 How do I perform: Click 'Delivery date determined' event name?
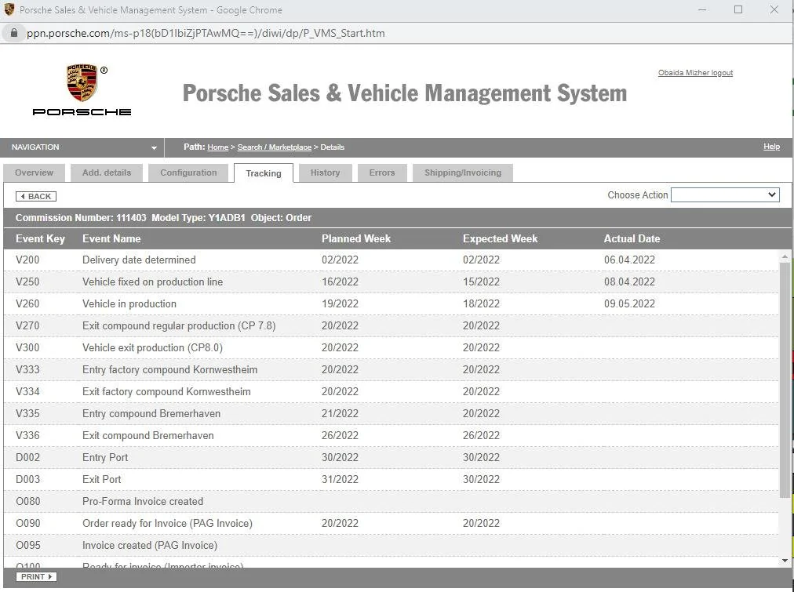(x=139, y=260)
